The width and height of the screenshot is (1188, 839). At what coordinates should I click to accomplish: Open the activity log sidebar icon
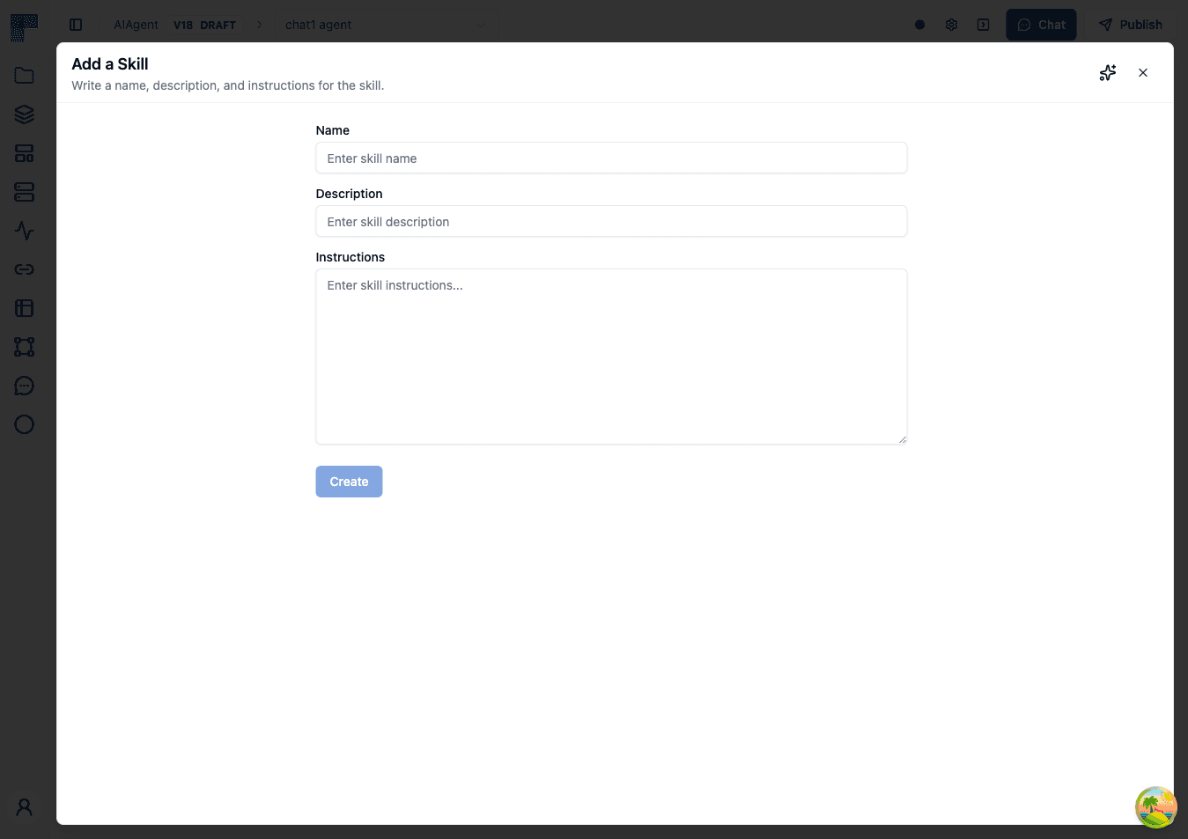(x=24, y=231)
